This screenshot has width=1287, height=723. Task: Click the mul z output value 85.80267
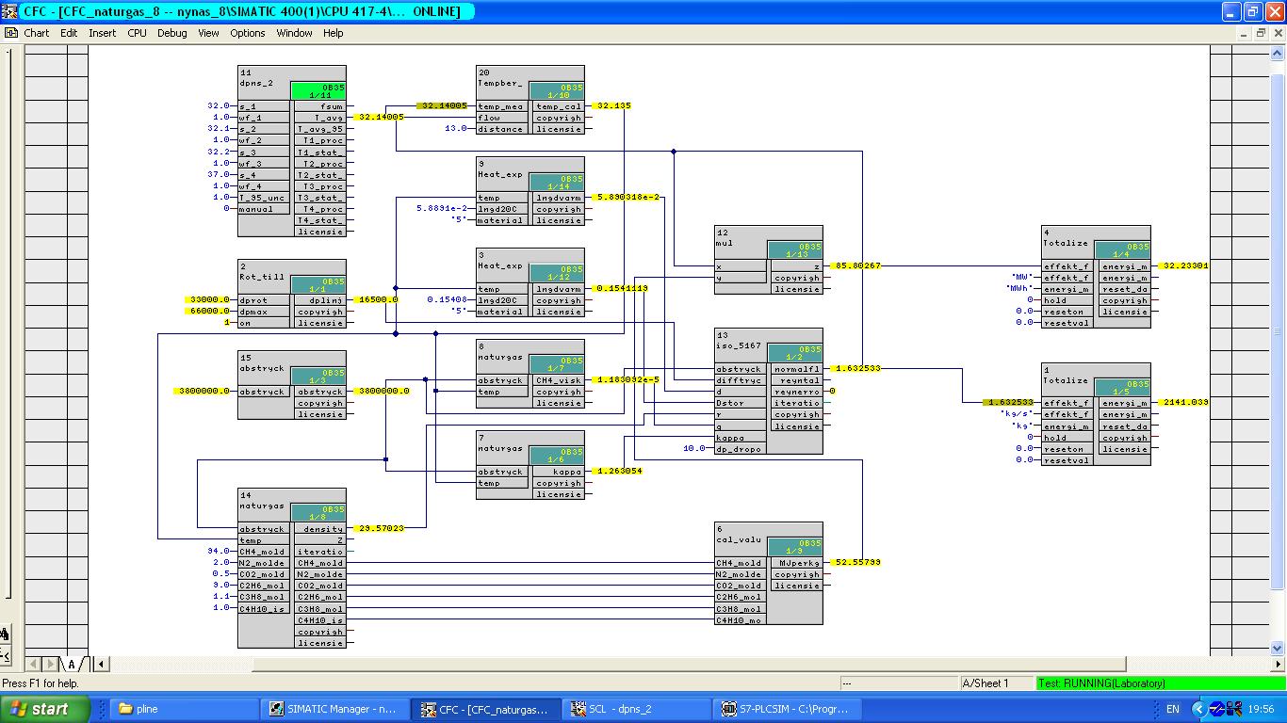point(857,265)
